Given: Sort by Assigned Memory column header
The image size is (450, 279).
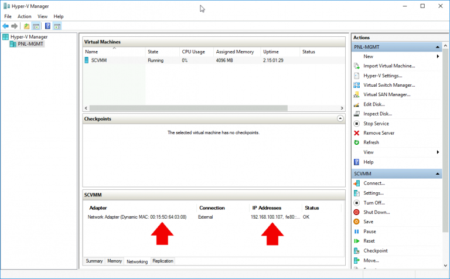Looking at the screenshot, I should tap(237, 52).
